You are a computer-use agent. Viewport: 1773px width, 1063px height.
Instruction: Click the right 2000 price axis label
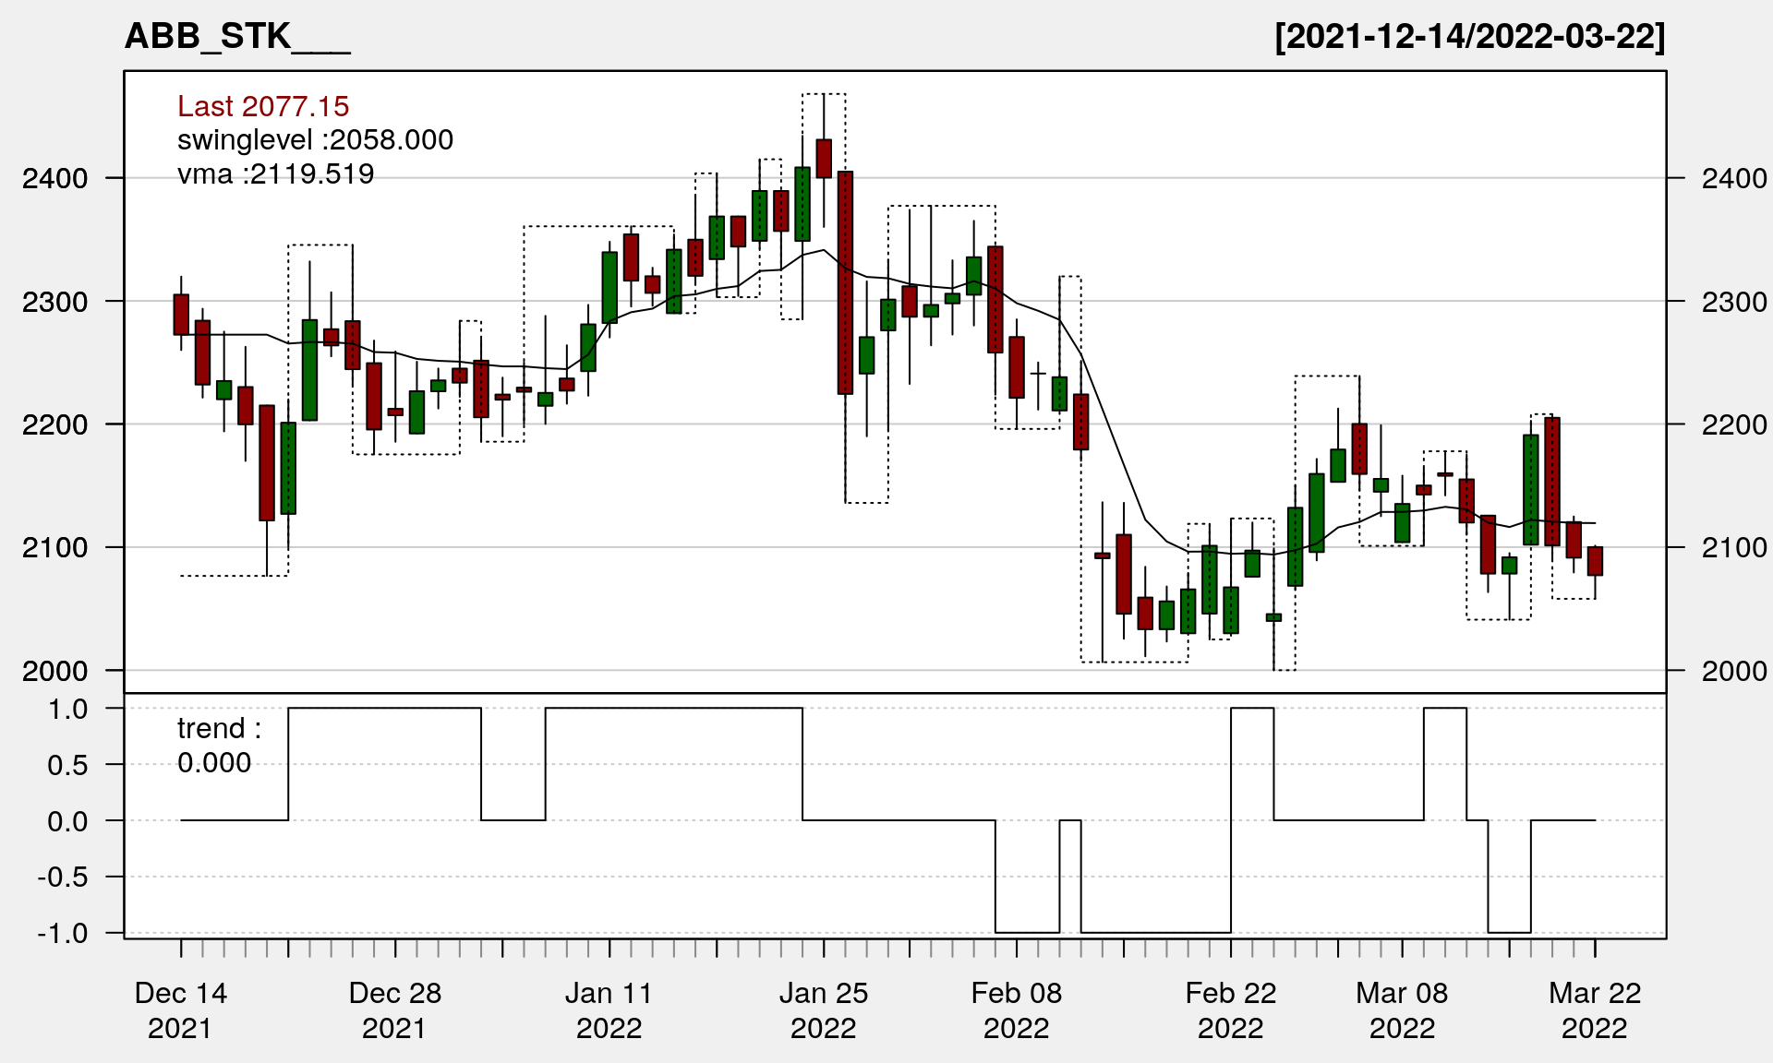[x=1734, y=671]
